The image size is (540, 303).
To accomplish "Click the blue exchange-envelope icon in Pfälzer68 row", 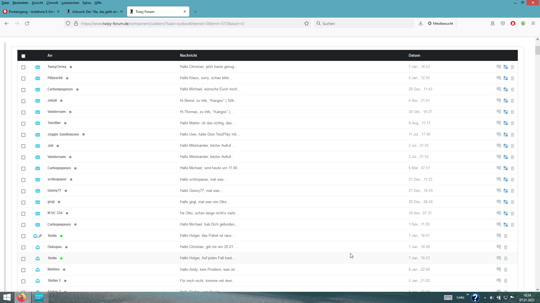I will tap(506, 78).
